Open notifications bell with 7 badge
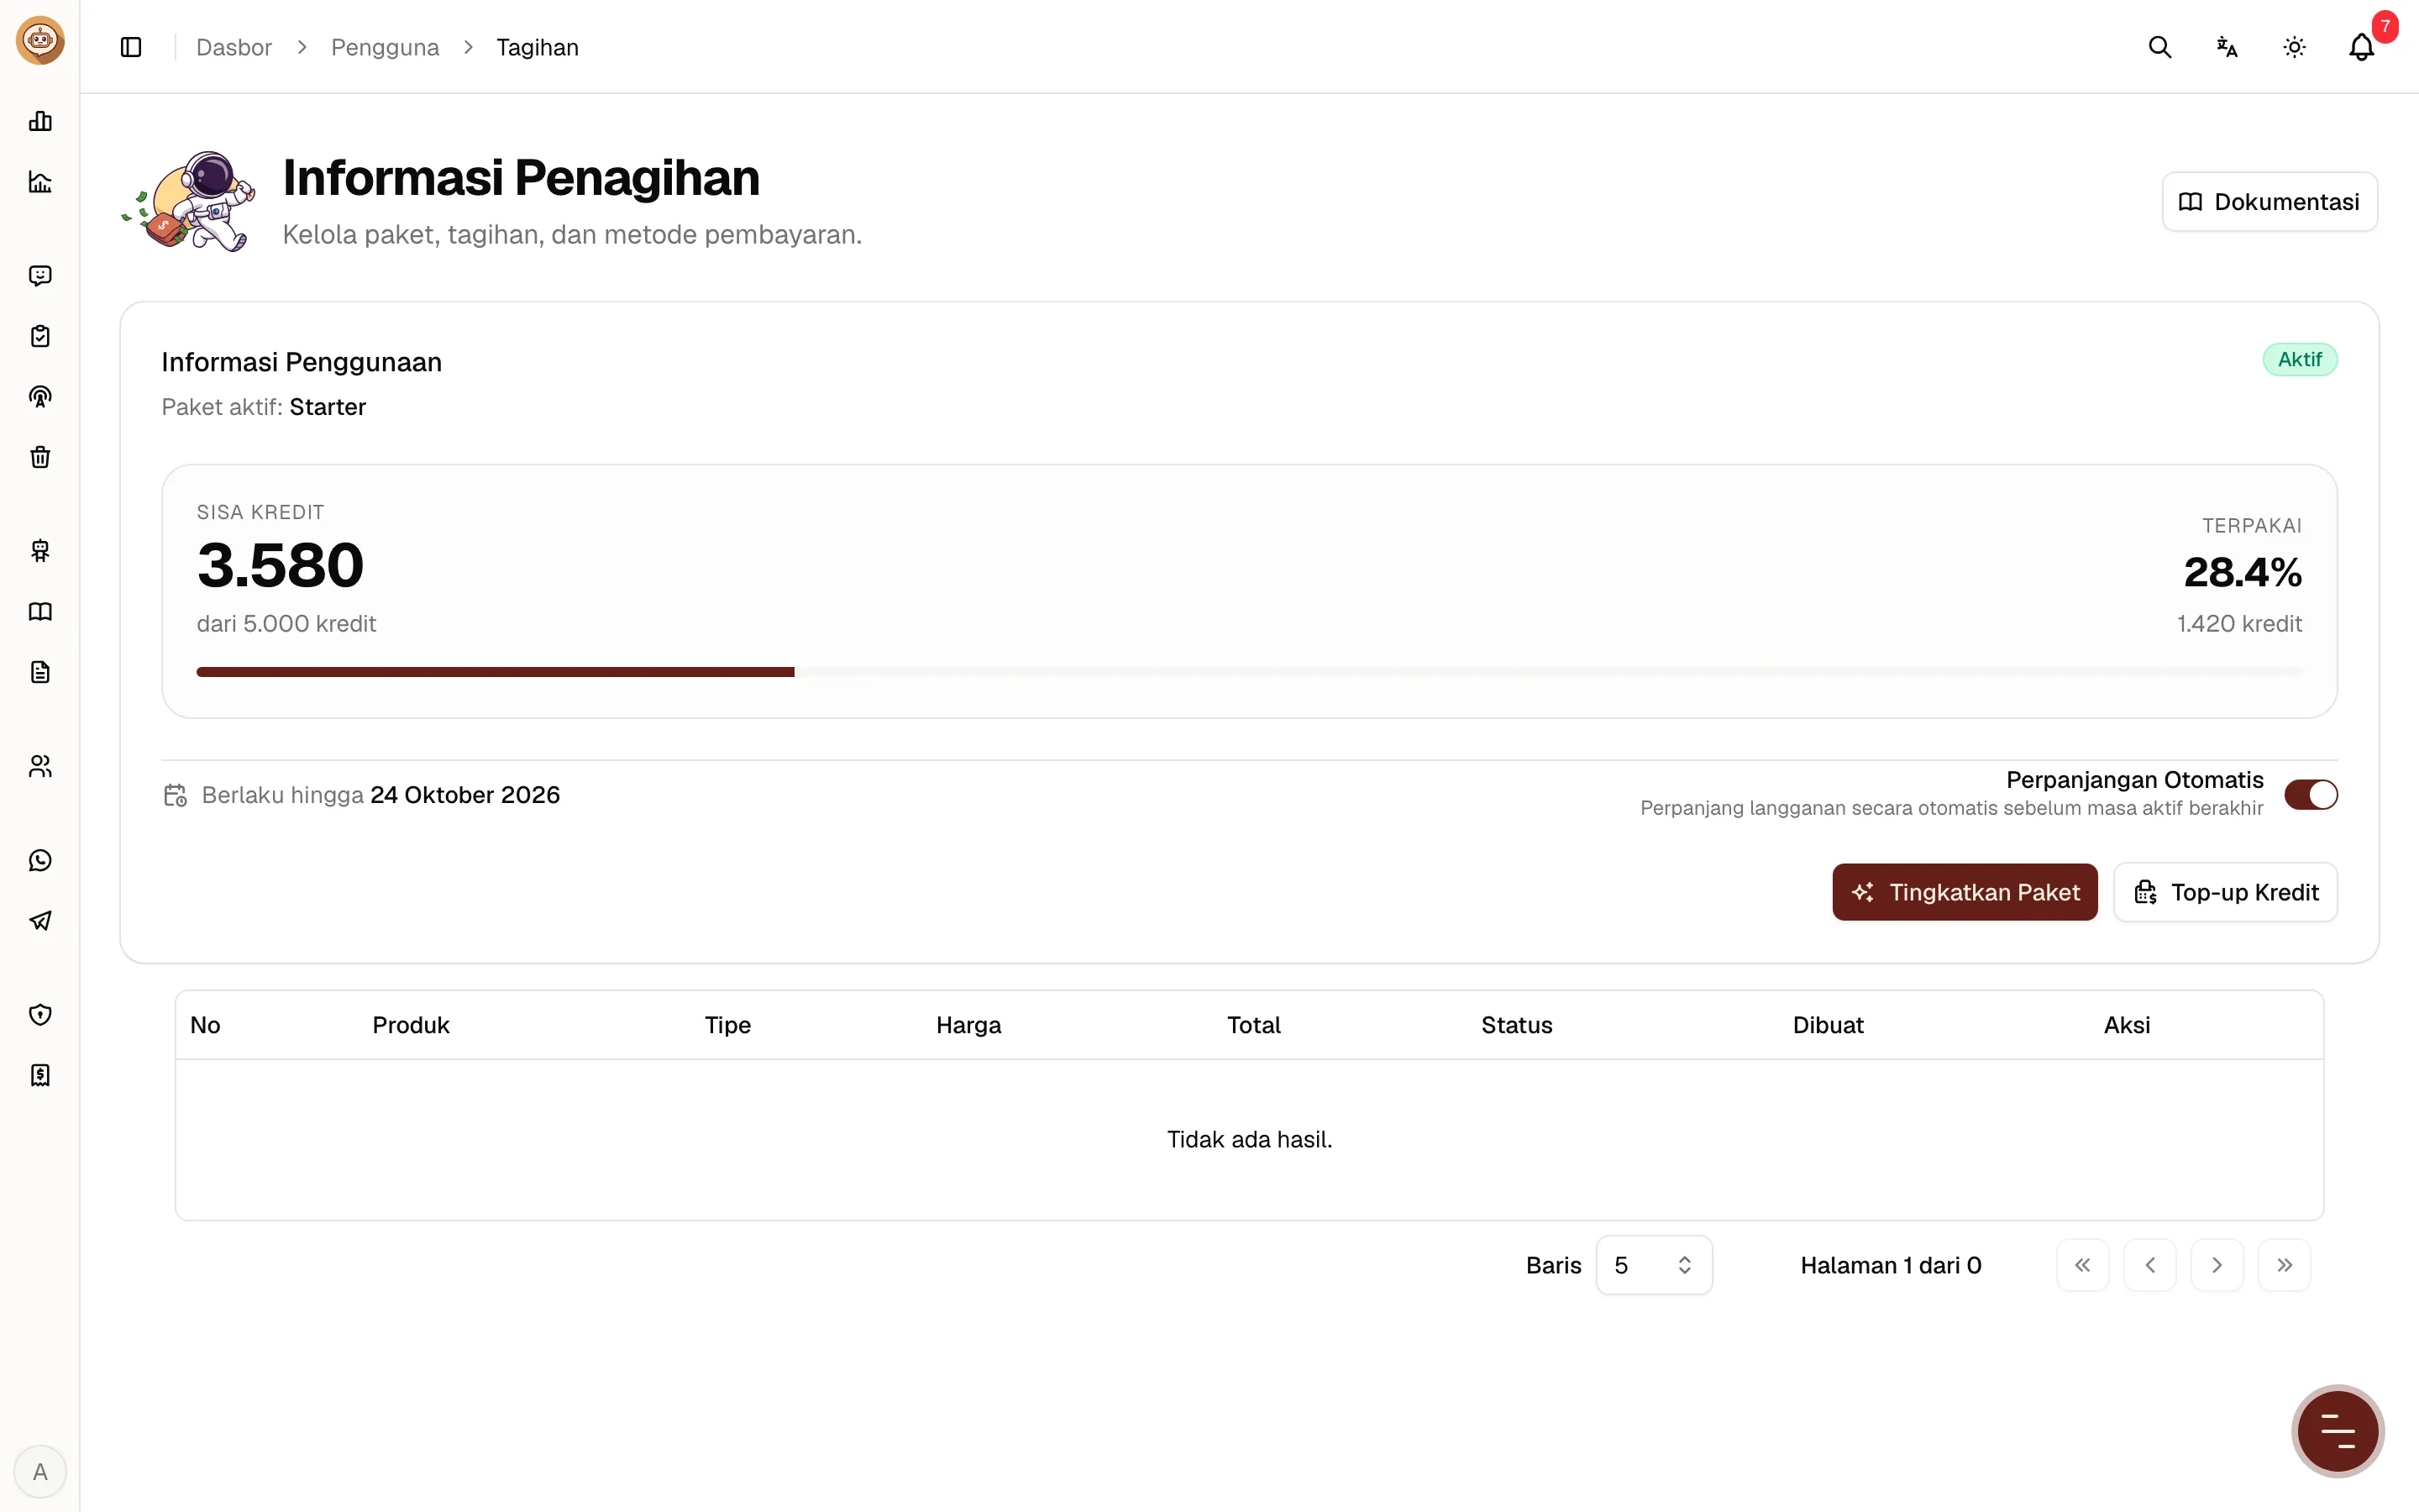Viewport: 2419px width, 1512px height. pos(2361,47)
